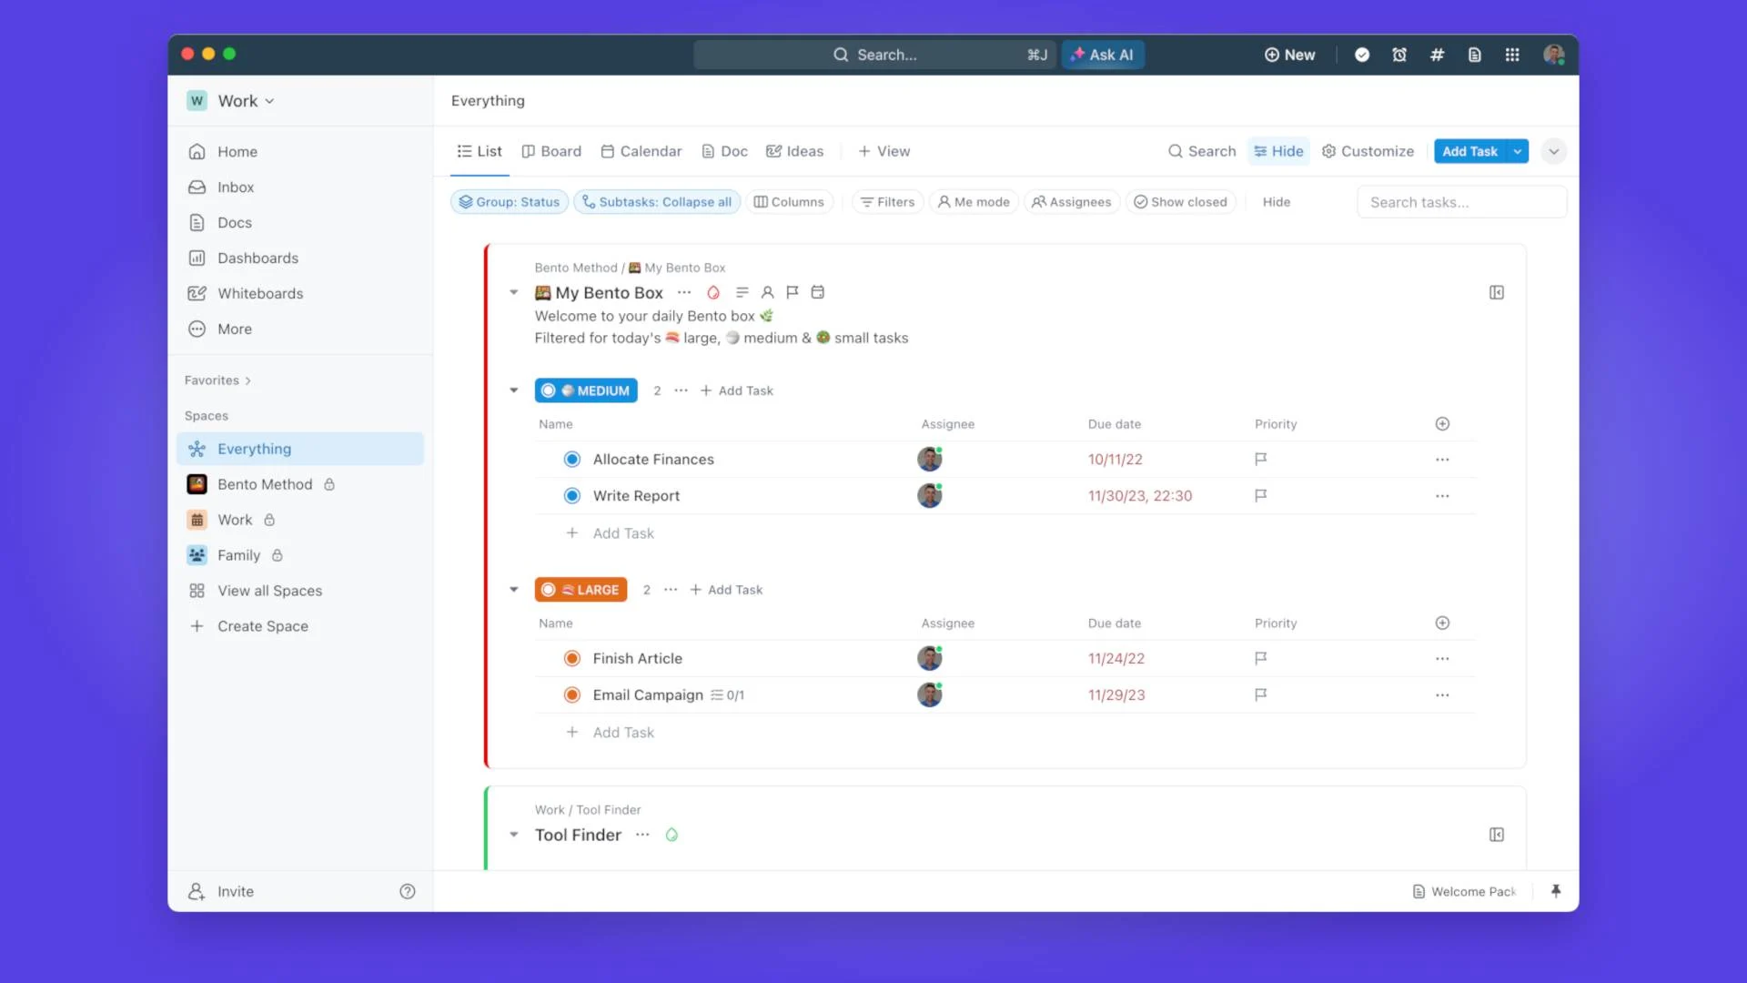Viewport: 1747px width, 983px height.
Task: Click the Search tasks input field
Action: pos(1460,202)
